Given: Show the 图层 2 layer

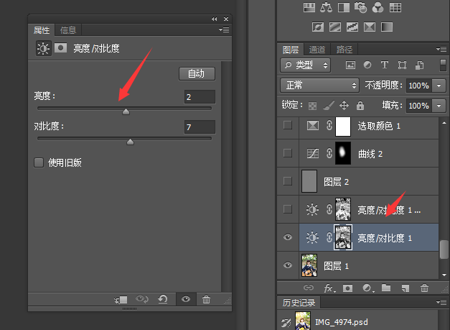Looking at the screenshot, I should (288, 181).
